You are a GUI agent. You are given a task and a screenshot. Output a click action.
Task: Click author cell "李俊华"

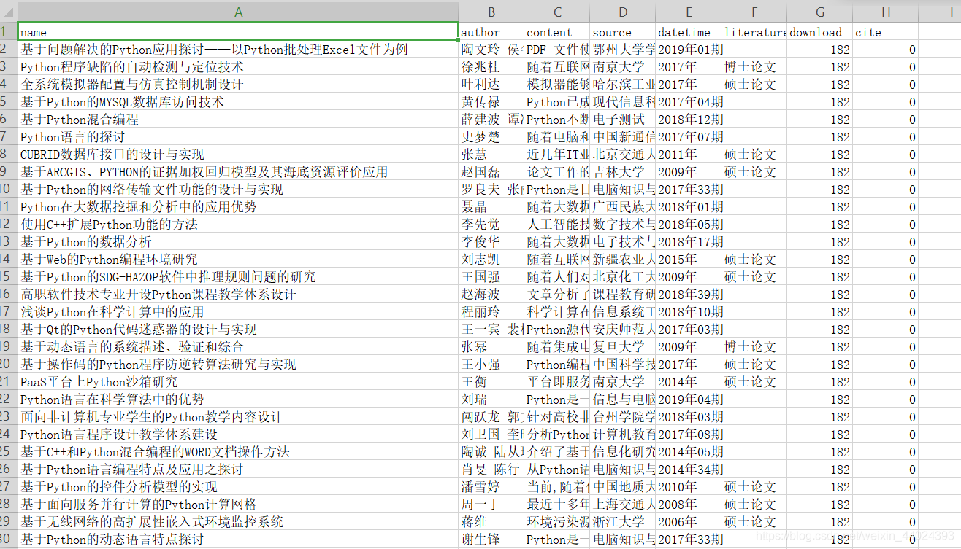(x=491, y=242)
